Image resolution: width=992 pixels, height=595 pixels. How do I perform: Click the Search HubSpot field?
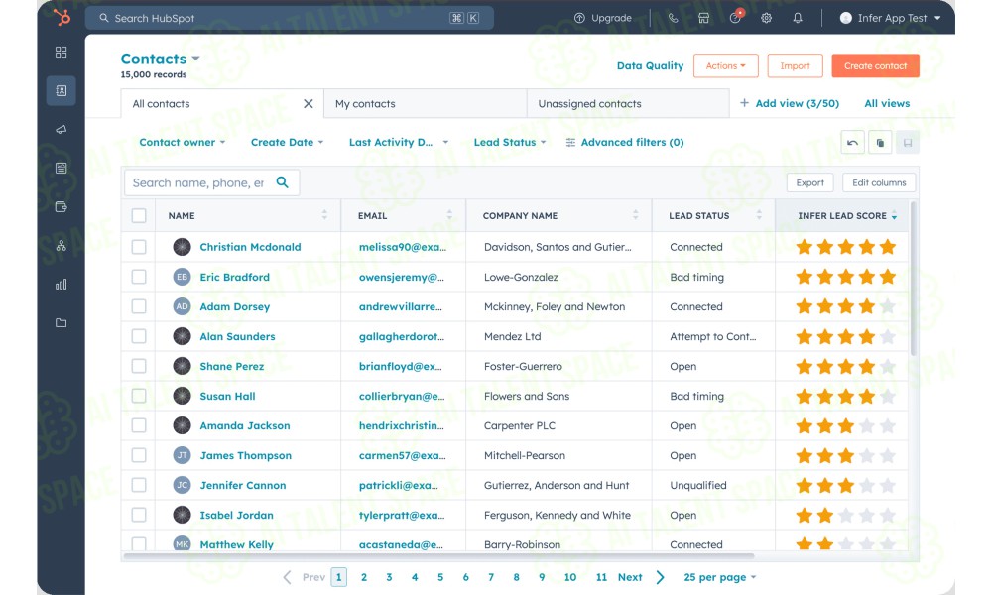point(289,18)
